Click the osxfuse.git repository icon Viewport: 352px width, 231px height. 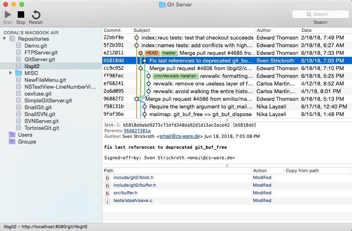click(19, 94)
